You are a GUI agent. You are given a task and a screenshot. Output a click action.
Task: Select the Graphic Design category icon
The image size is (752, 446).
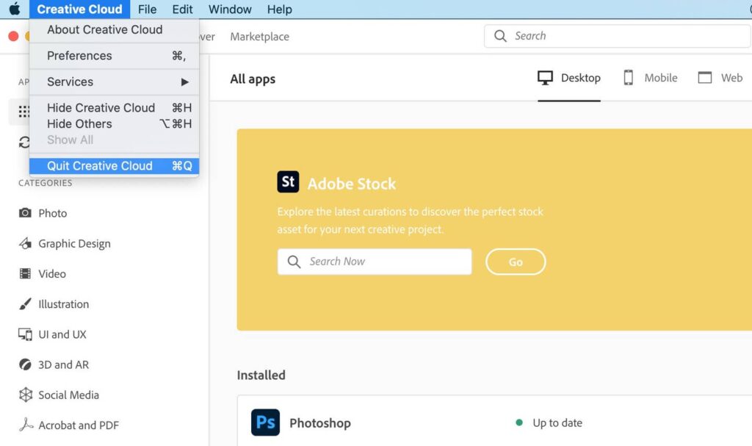click(26, 243)
